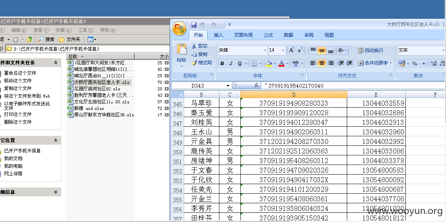Decrease font size with the small A
Screen dimensions: 446x222
coord(300,50)
